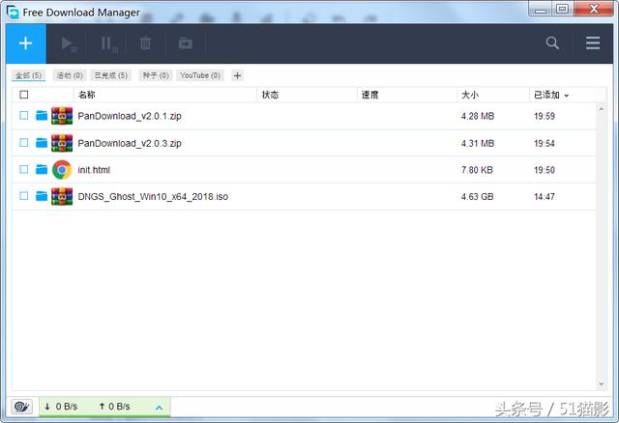Tick the select-all checkbox in header
The width and height of the screenshot is (619, 423).
[24, 95]
